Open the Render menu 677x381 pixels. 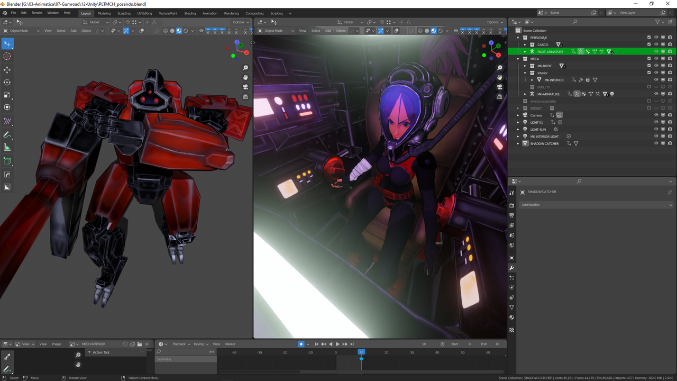pyautogui.click(x=36, y=12)
